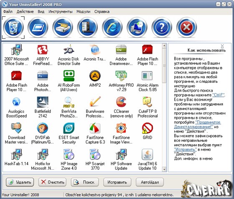This screenshot has height=199, width=234.
Task: Open the Инструменты menu
Action: pos(61,12)
